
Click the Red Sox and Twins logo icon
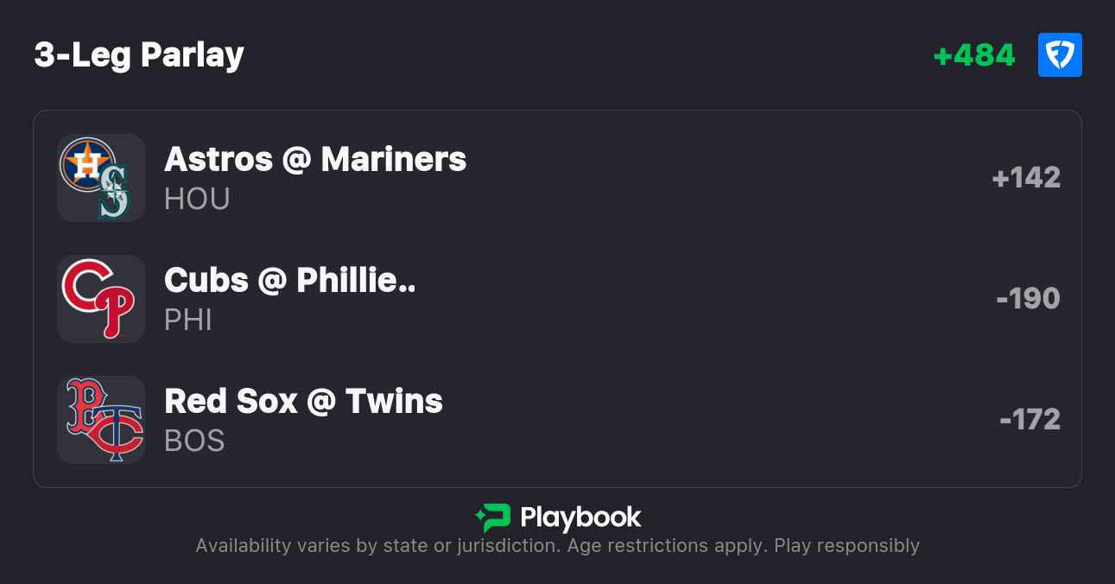(x=100, y=420)
